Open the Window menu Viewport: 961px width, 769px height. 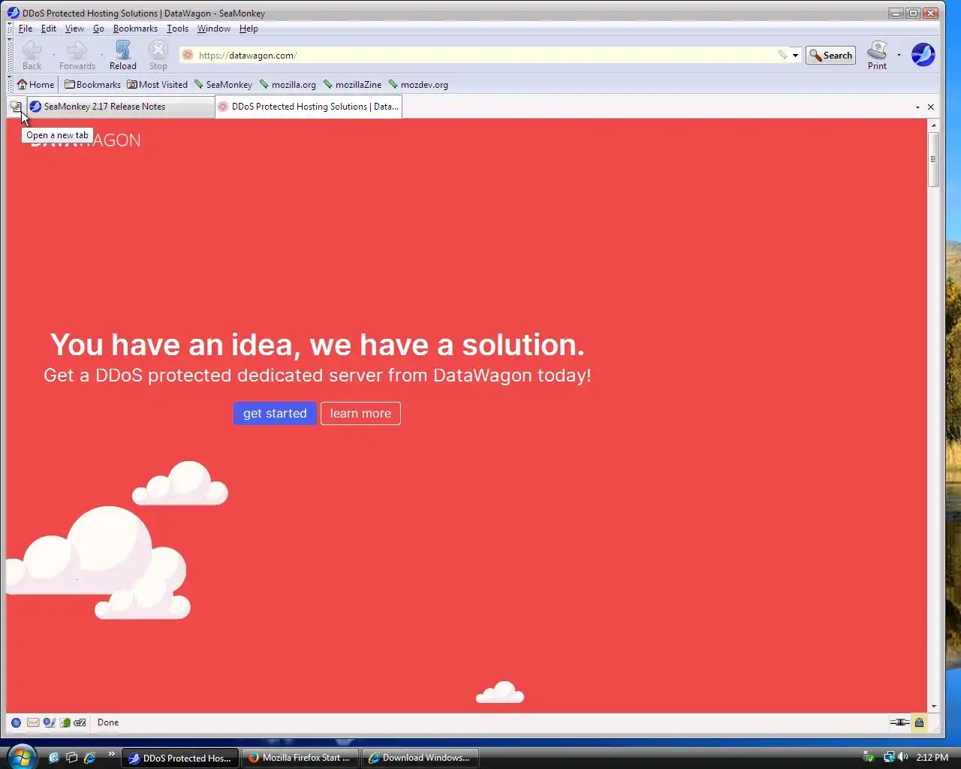(x=214, y=29)
